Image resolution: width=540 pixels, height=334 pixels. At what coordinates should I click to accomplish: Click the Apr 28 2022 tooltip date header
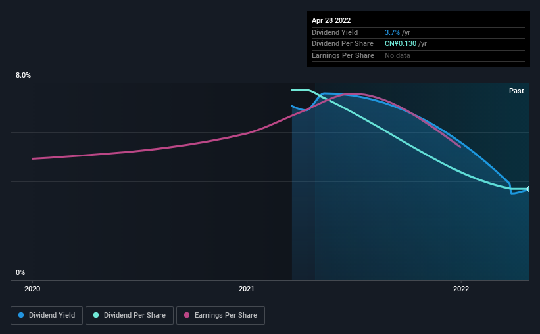(331, 20)
